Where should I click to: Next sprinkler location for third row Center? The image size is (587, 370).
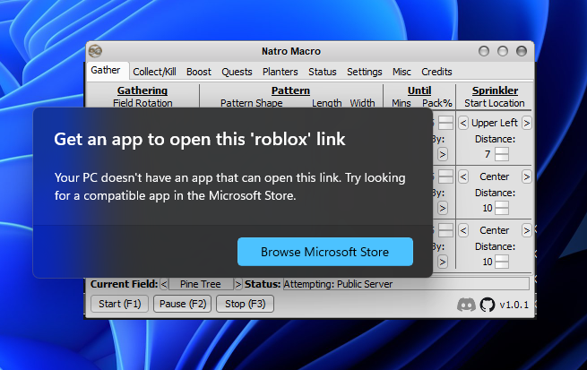526,230
